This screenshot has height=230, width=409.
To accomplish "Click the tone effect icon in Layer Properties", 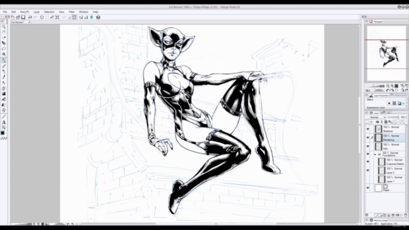I will click(394, 103).
